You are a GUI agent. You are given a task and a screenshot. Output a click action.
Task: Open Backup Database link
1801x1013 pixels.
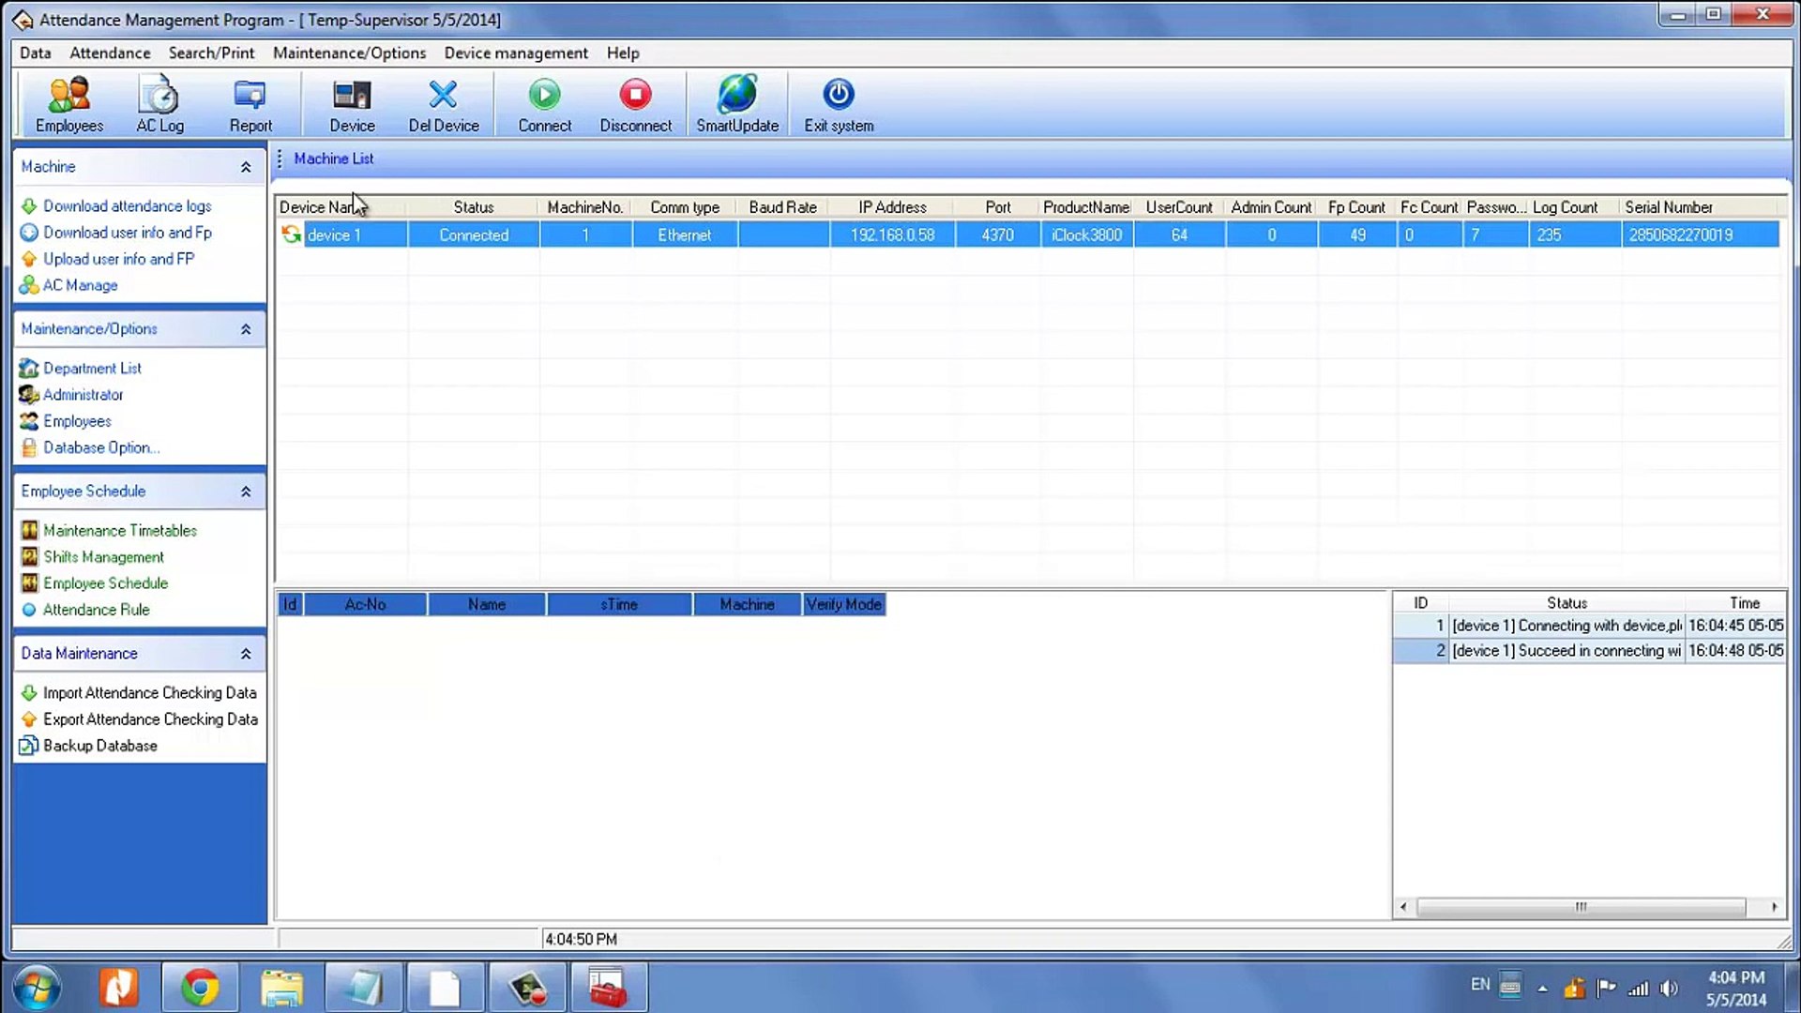pyautogui.click(x=99, y=747)
